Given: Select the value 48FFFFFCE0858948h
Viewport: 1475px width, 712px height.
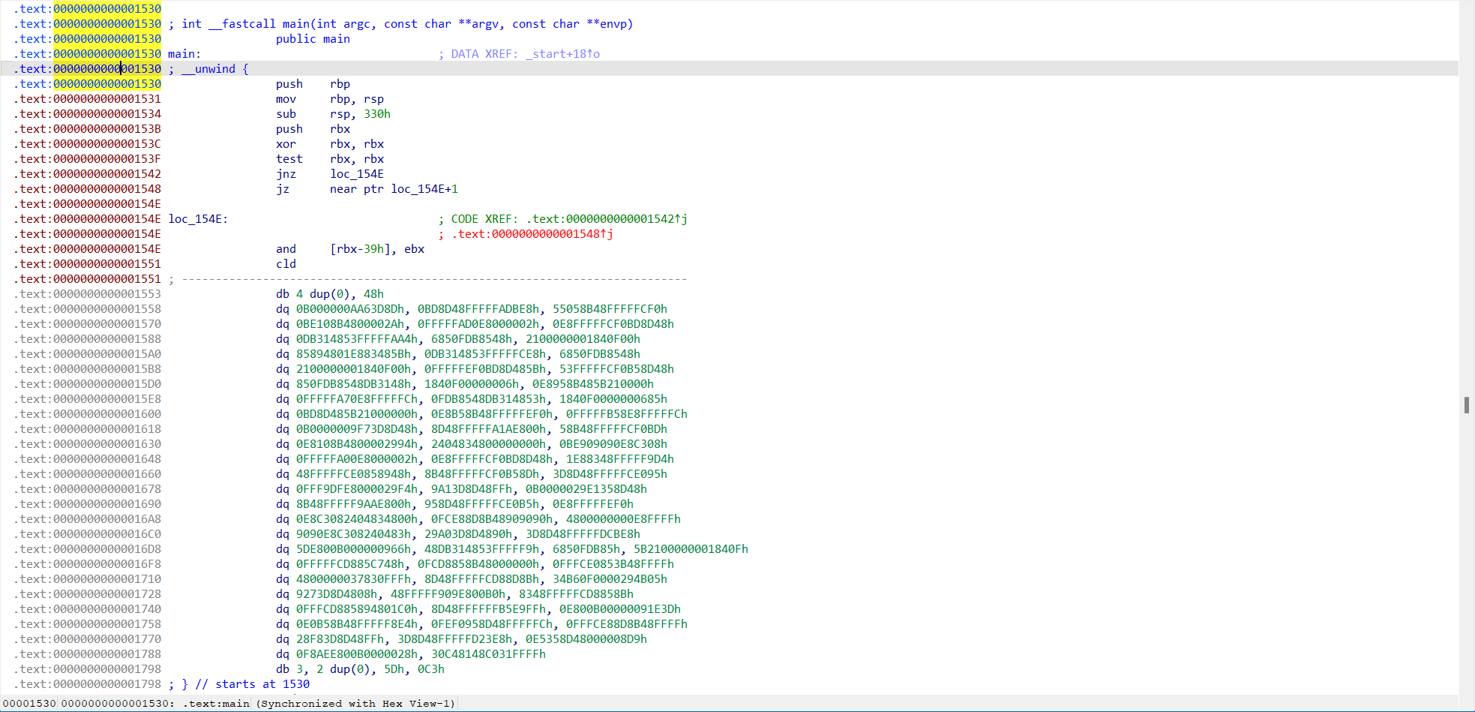Looking at the screenshot, I should [353, 474].
